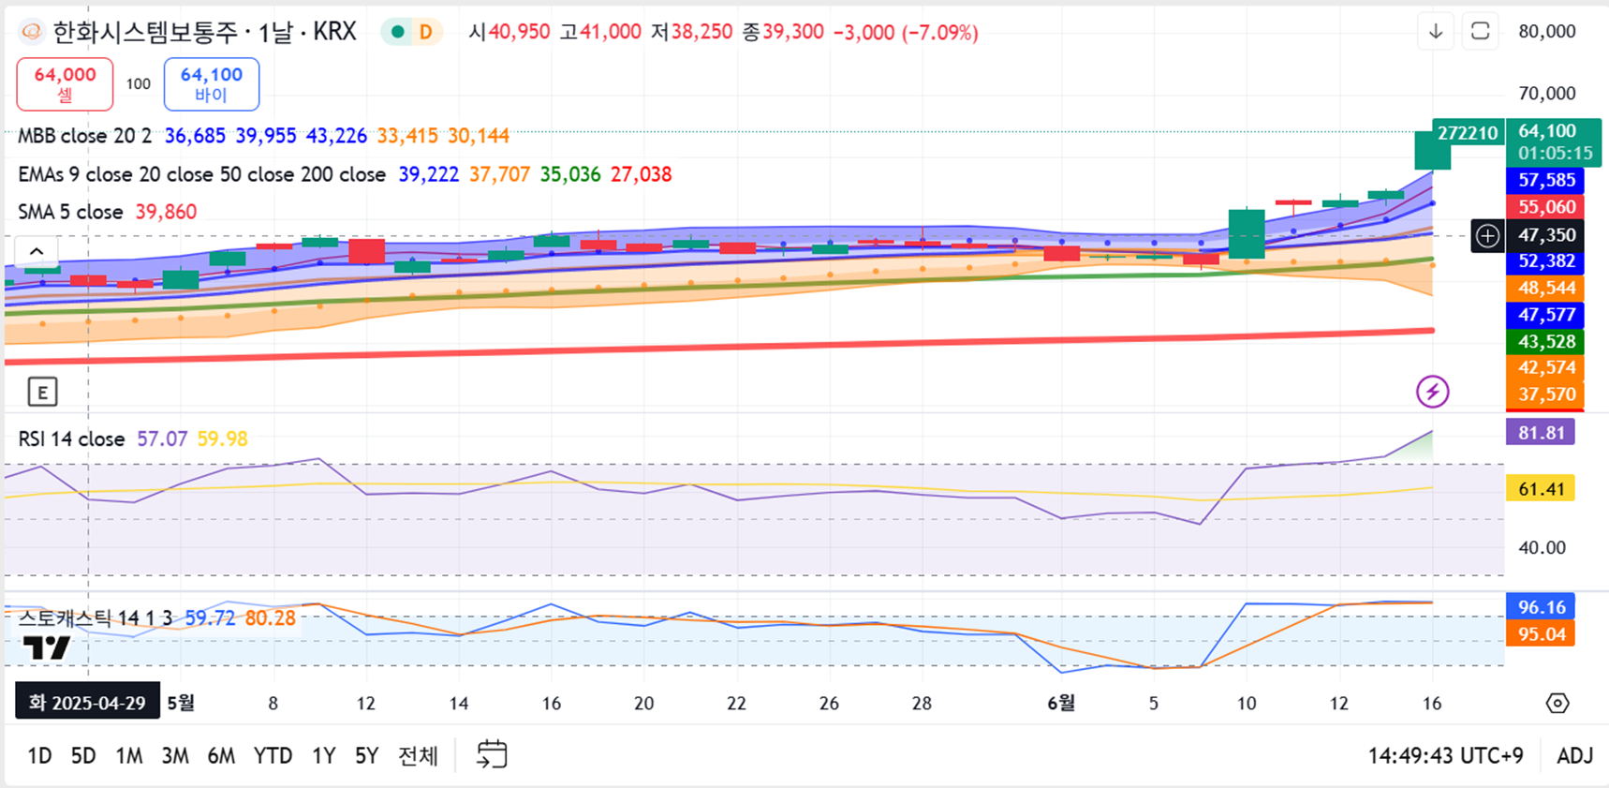
Task: Click the fullscreen frame icon at top right
Action: [x=1480, y=32]
